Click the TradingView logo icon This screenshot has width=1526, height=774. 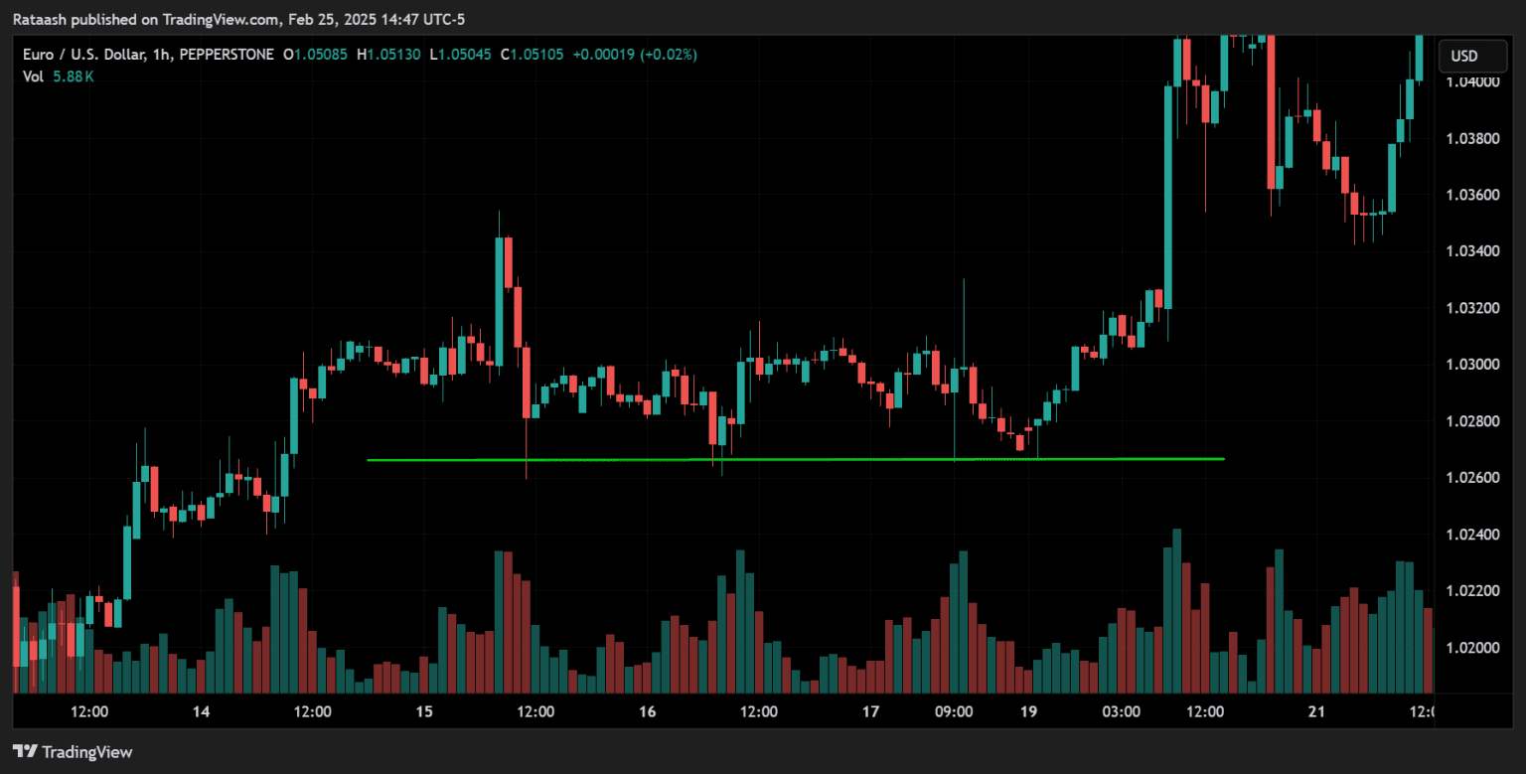tap(25, 752)
